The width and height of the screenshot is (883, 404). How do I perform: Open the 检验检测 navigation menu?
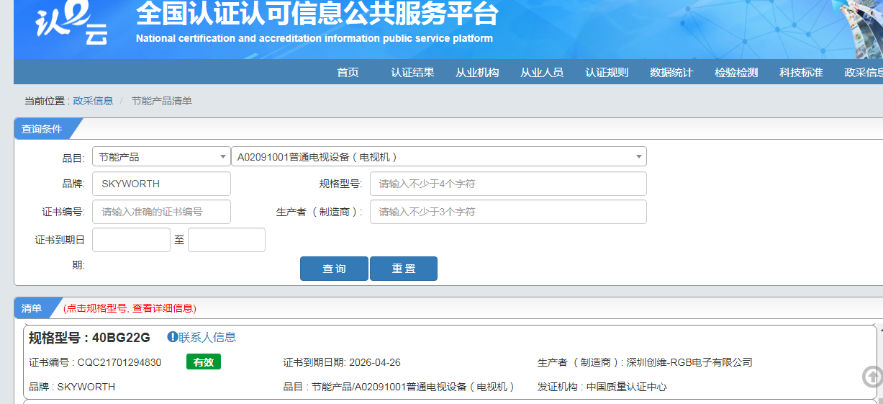pyautogui.click(x=736, y=72)
